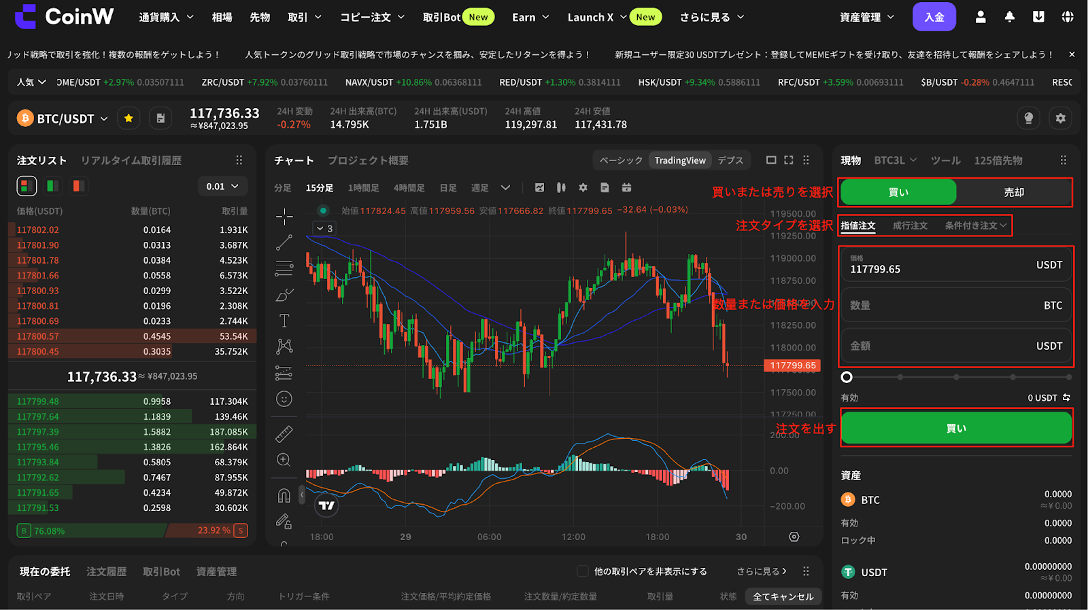
Task: Show combined buy and sell order book
Action: tap(27, 185)
